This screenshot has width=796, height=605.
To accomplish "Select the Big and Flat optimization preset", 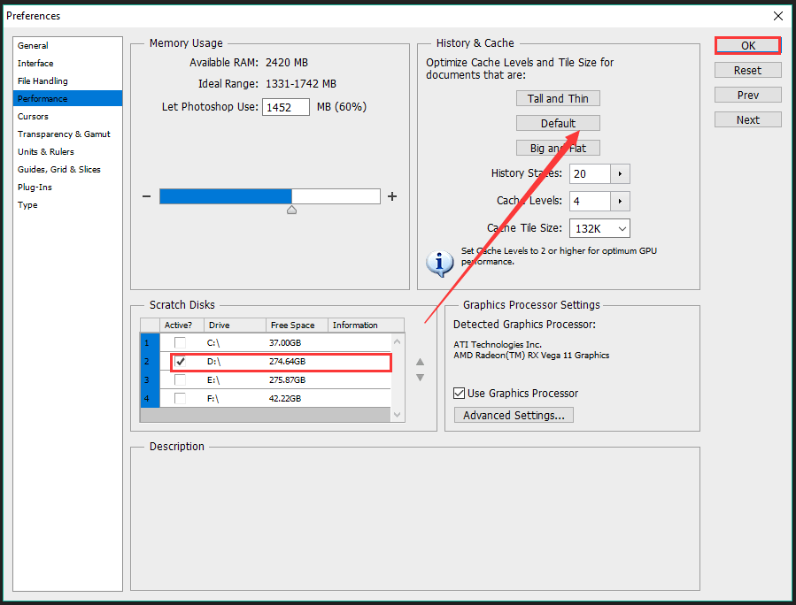I will [558, 147].
